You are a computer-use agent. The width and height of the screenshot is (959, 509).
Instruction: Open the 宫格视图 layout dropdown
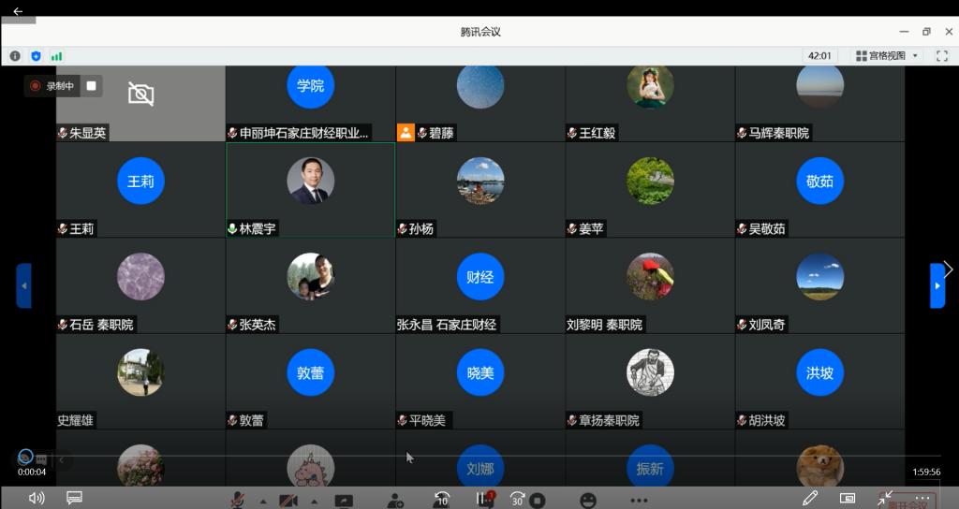pos(887,56)
